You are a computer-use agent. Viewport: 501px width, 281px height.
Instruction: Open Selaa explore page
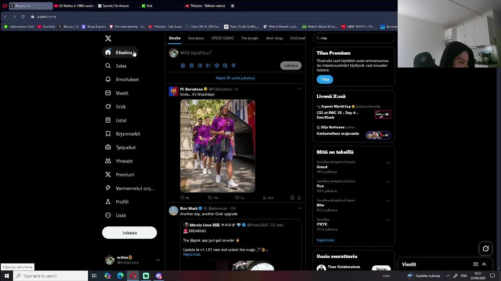click(116, 66)
